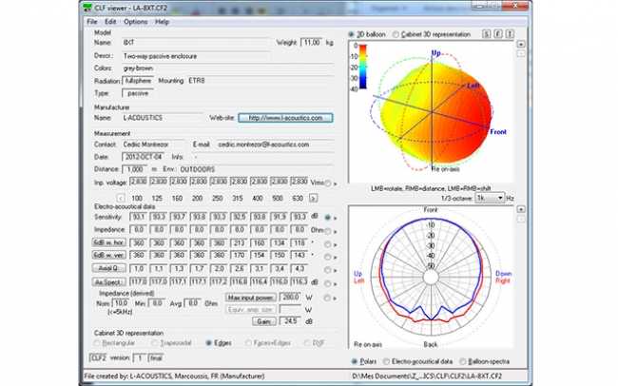Select the Axial Q row radio button
The height and width of the screenshot is (386, 618).
click(327, 270)
